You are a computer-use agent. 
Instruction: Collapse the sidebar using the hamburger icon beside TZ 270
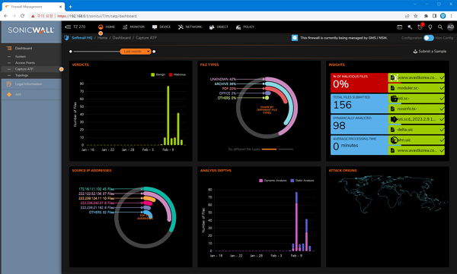point(68,27)
